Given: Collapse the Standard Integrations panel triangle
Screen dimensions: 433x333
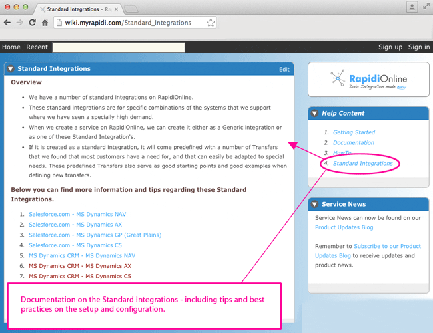Looking at the screenshot, I should (11, 69).
